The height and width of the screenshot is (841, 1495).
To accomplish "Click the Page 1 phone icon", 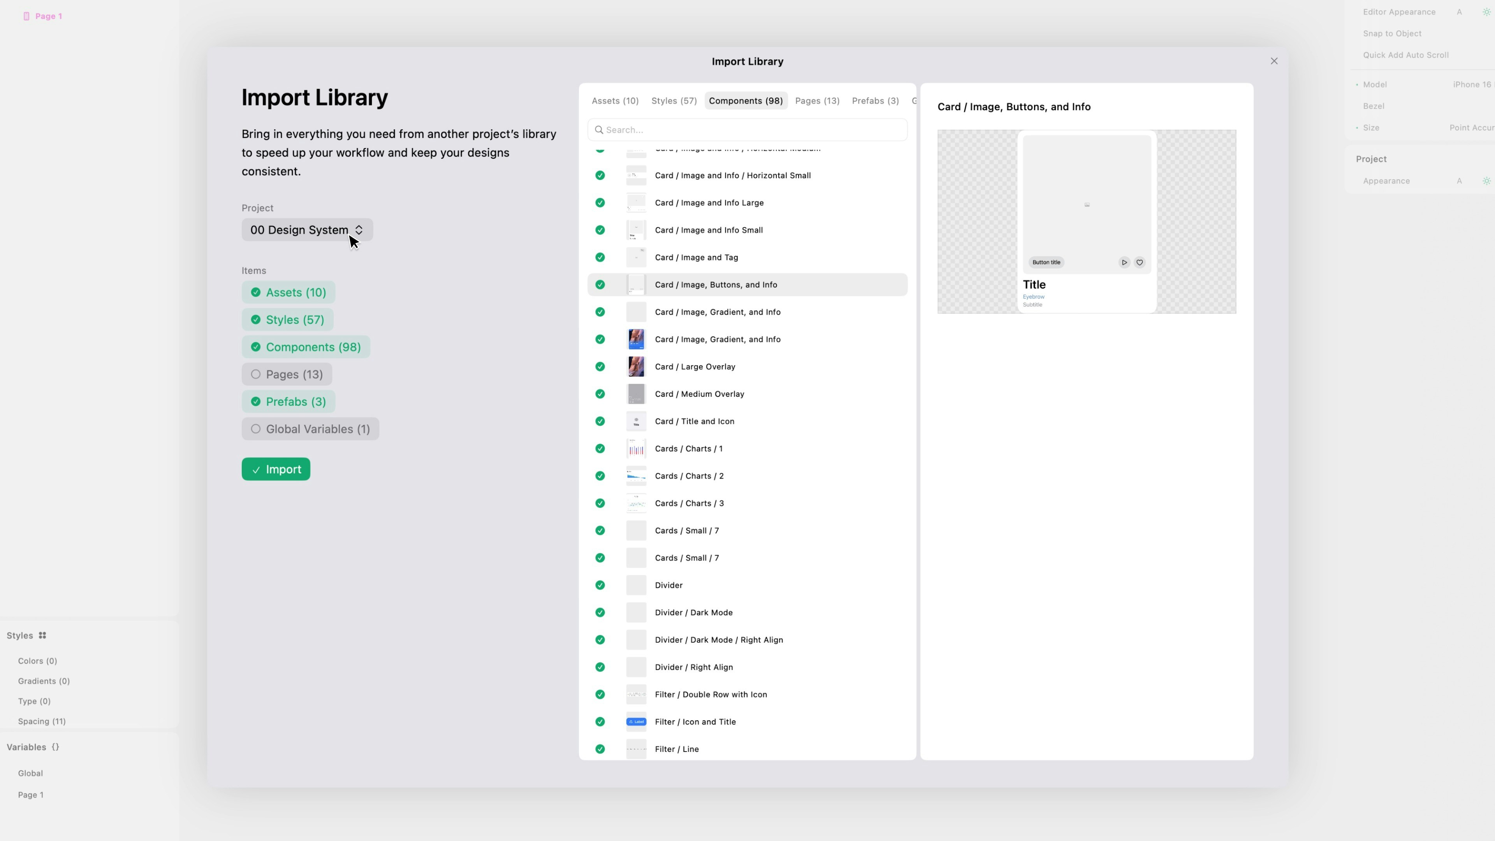I will 26,16.
